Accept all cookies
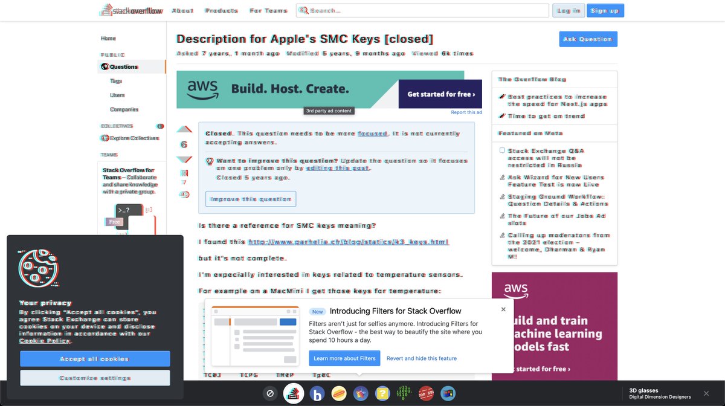This screenshot has height=406, width=725. point(95,359)
